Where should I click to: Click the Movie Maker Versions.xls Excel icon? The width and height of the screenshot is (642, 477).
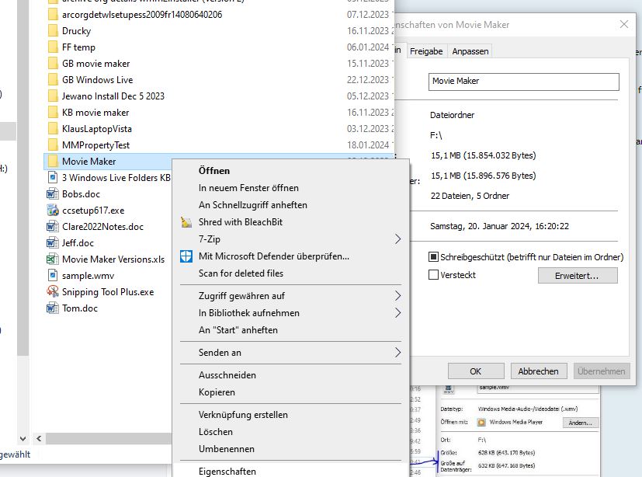click(53, 259)
